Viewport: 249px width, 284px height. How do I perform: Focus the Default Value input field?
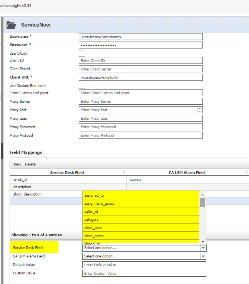[x=144, y=265]
